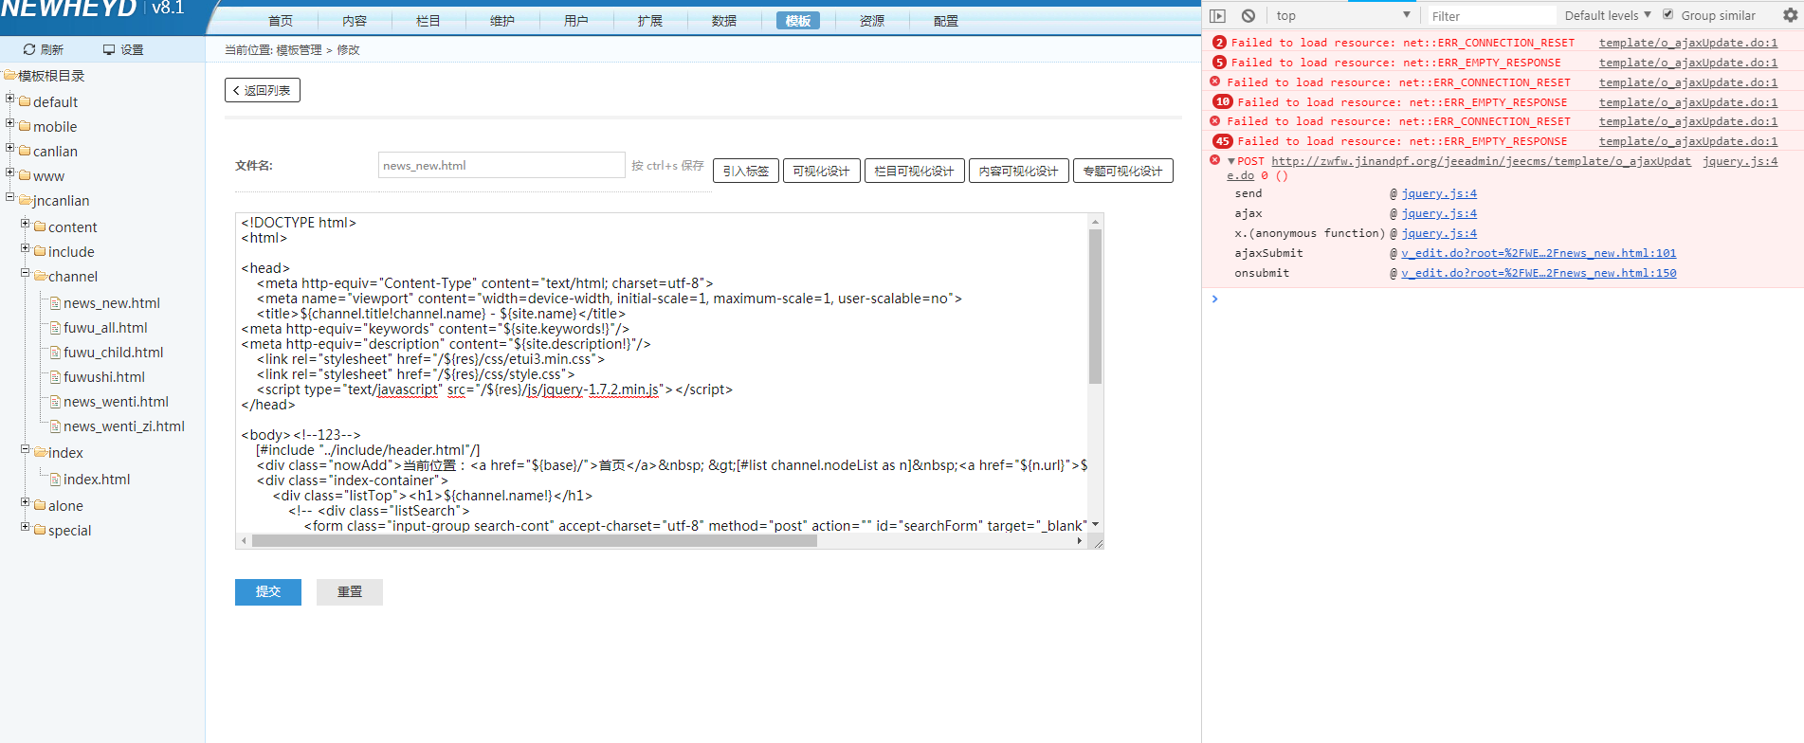Open the onsubmit v_edit.do source link
This screenshot has height=743, width=1804.
[x=1539, y=273]
